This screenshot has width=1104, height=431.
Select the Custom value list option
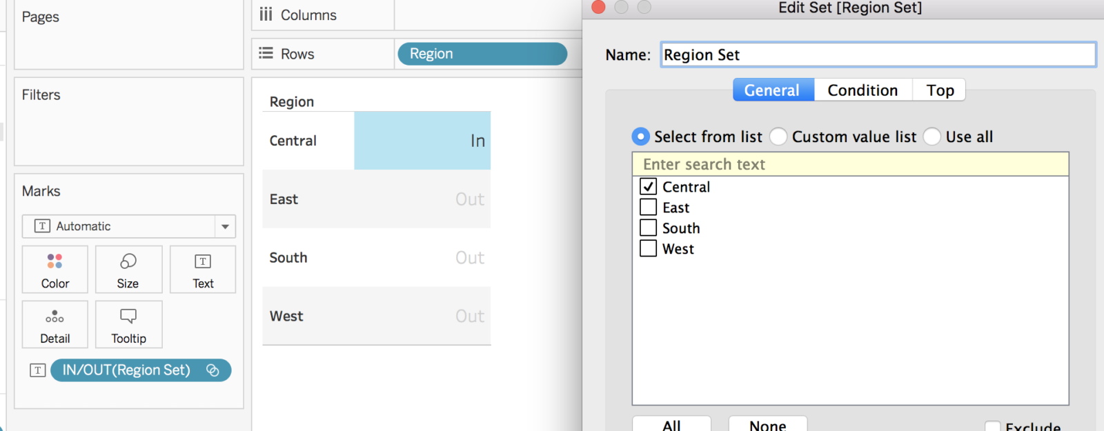click(778, 137)
